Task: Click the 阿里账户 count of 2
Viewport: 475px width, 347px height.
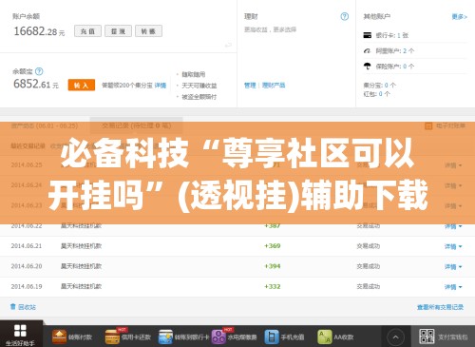Action: coord(405,50)
